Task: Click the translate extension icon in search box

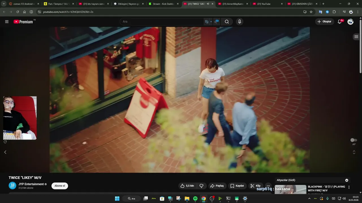Action: coord(207,22)
